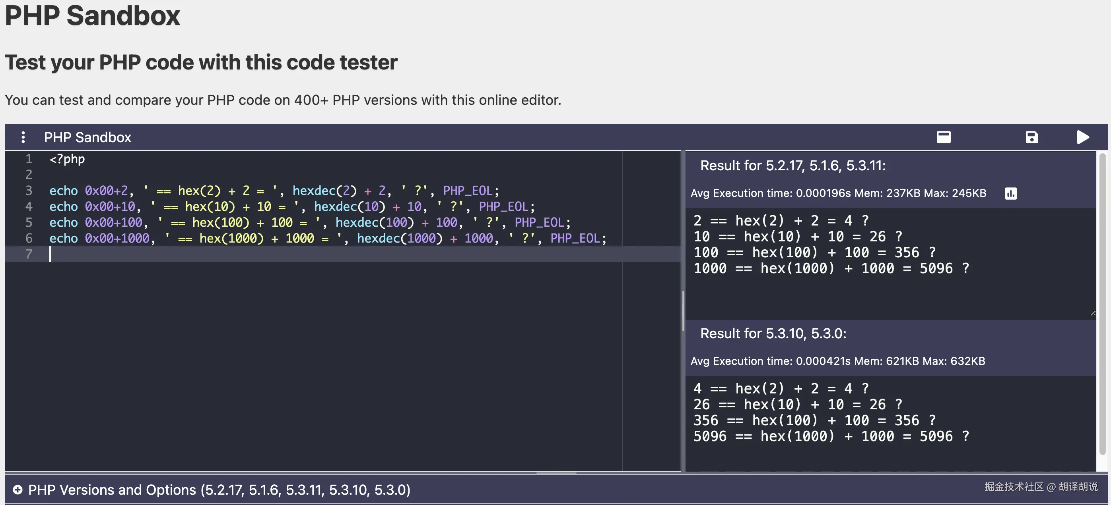This screenshot has width=1111, height=505.
Task: Click line number 3 in gutter
Action: pos(29,190)
